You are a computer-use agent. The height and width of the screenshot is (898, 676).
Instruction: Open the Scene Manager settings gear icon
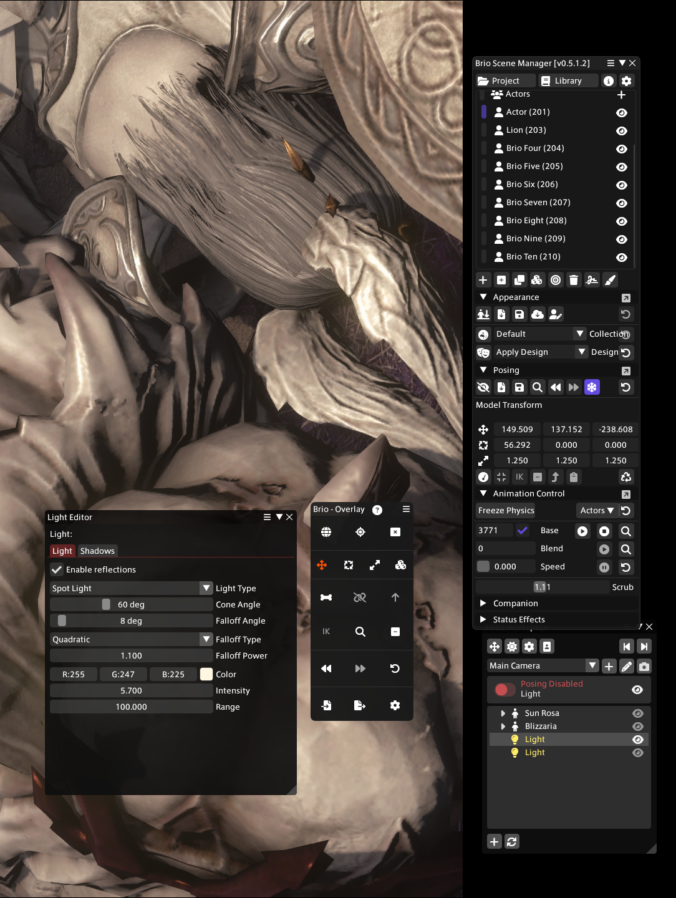(x=627, y=81)
